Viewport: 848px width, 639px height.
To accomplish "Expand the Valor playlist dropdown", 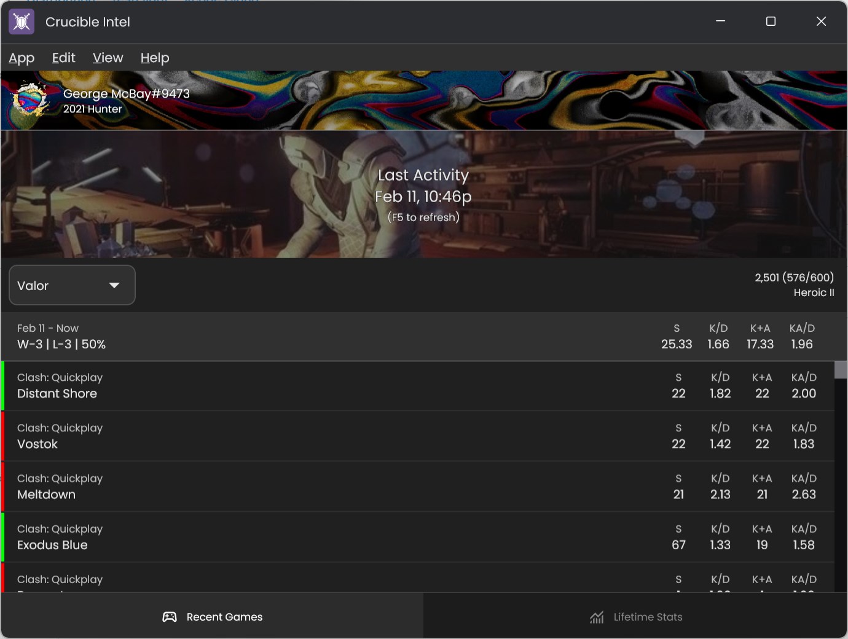I will coord(72,285).
